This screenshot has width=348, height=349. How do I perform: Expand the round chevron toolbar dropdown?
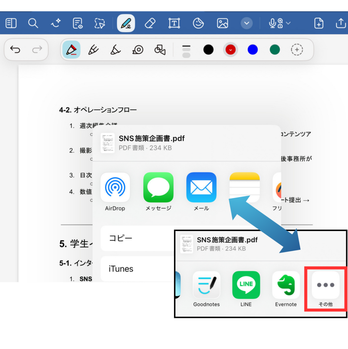pyautogui.click(x=247, y=23)
